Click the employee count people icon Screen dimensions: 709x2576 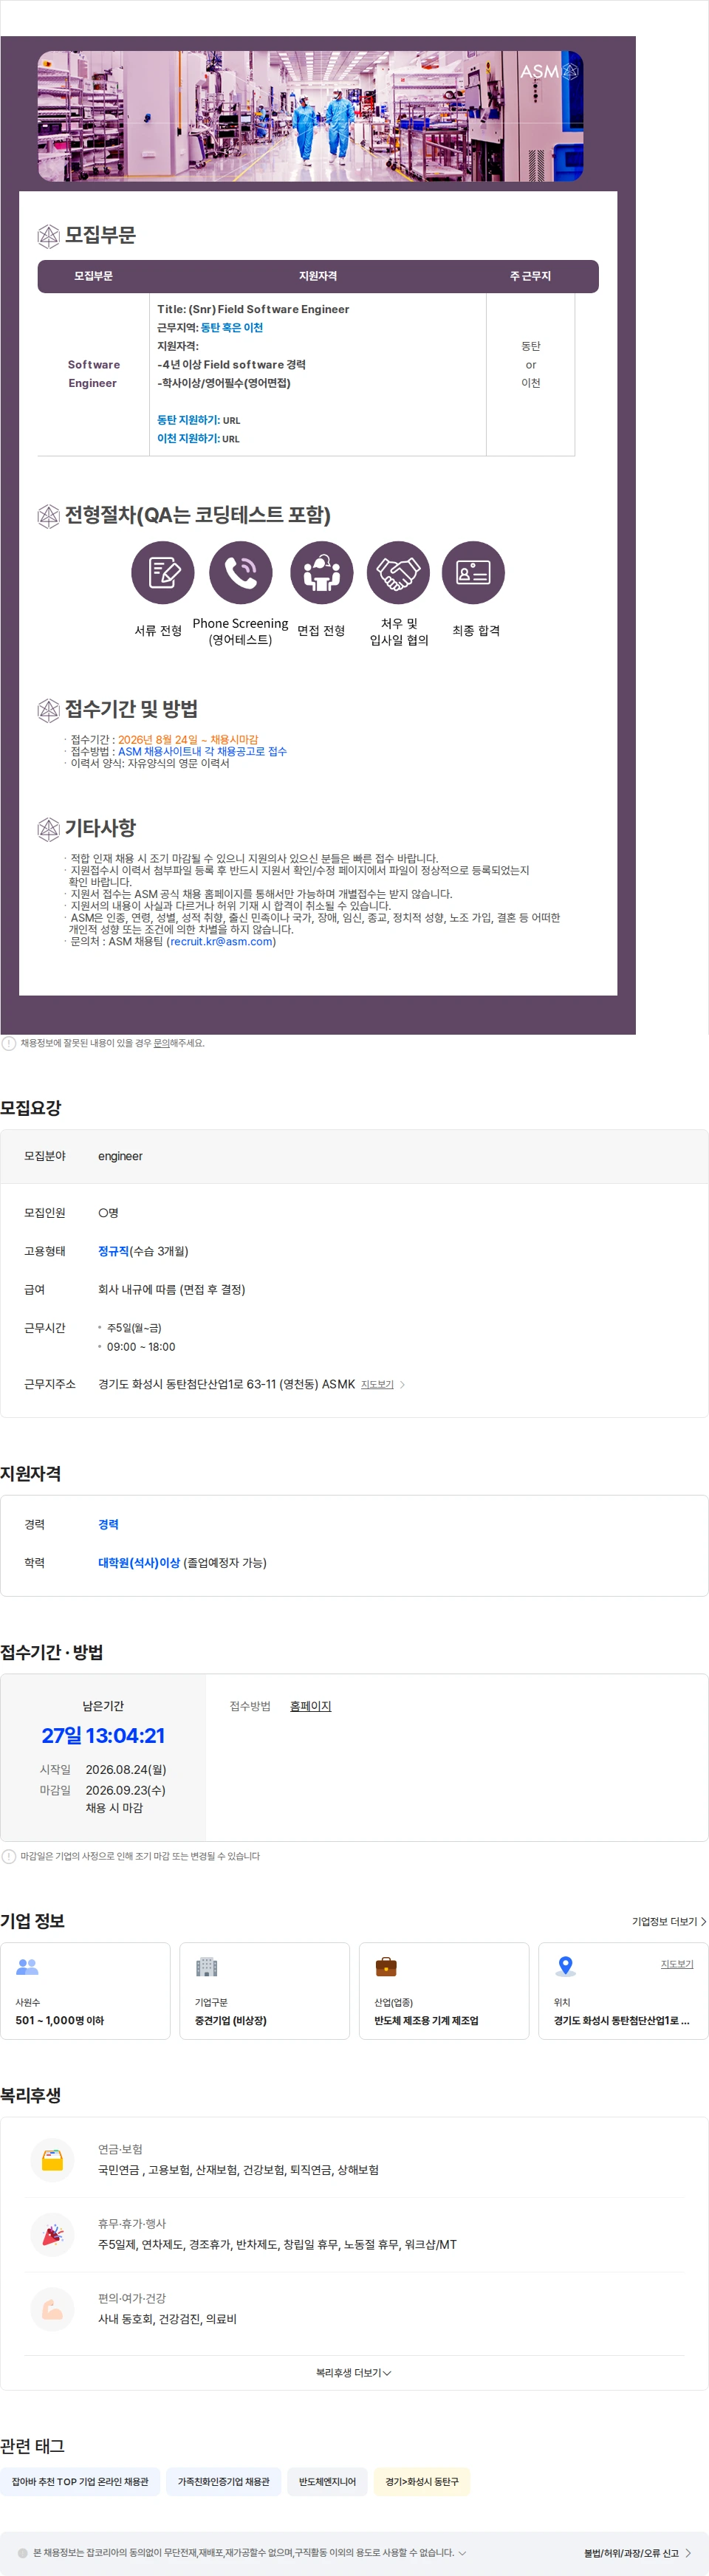pos(27,1966)
